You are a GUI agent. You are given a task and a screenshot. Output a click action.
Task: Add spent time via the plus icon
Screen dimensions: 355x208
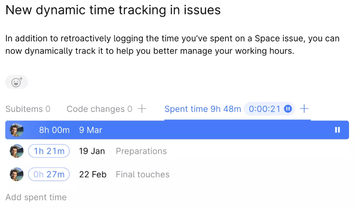[x=304, y=109]
